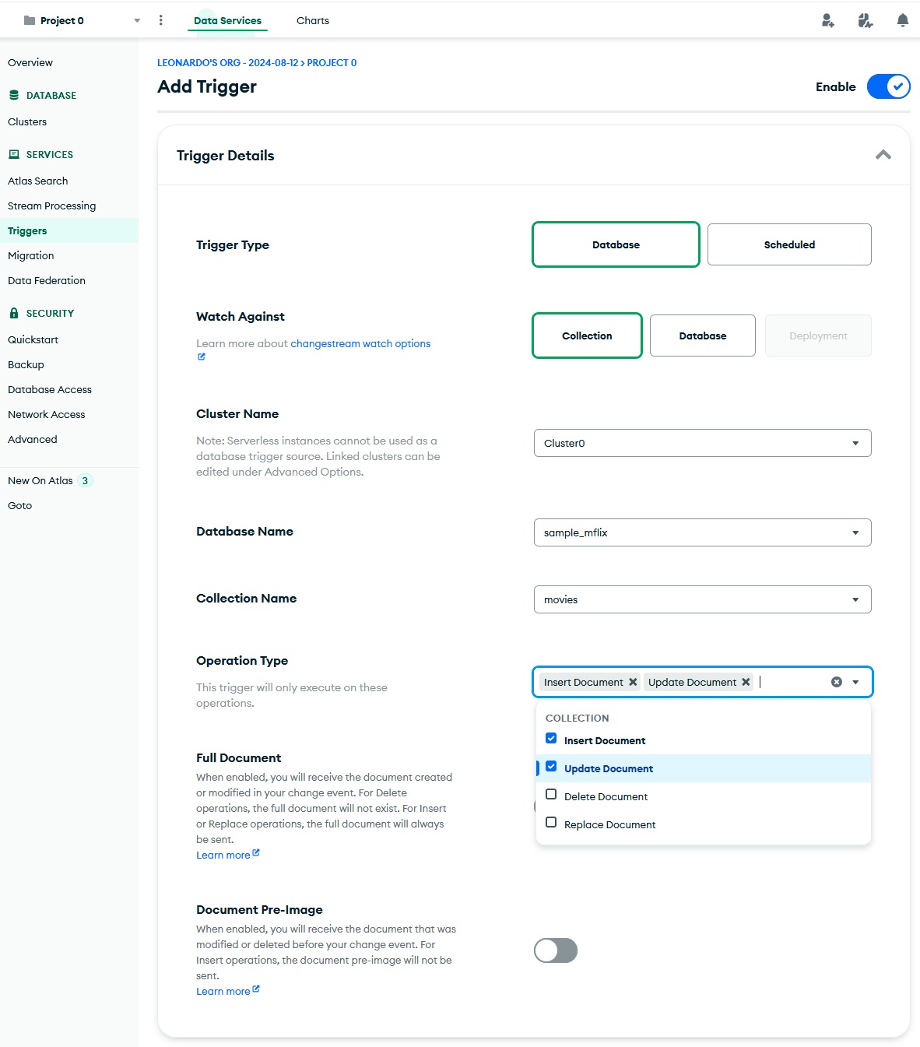The image size is (920, 1047).
Task: Select Triggers in the sidebar
Action: point(27,230)
